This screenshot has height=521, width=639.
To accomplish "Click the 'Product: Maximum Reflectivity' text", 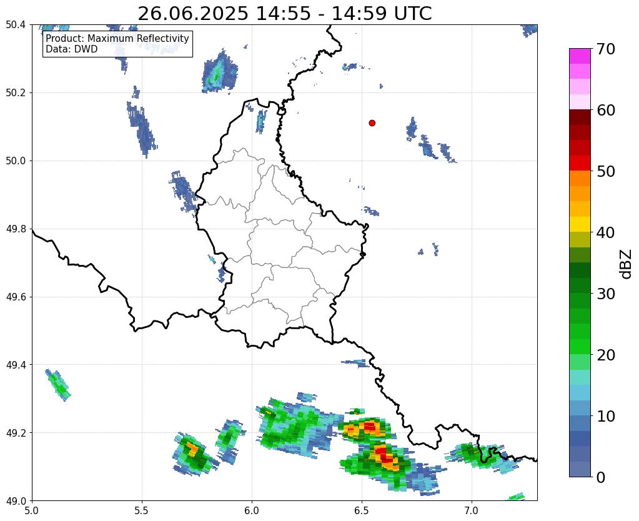I will click(x=117, y=38).
